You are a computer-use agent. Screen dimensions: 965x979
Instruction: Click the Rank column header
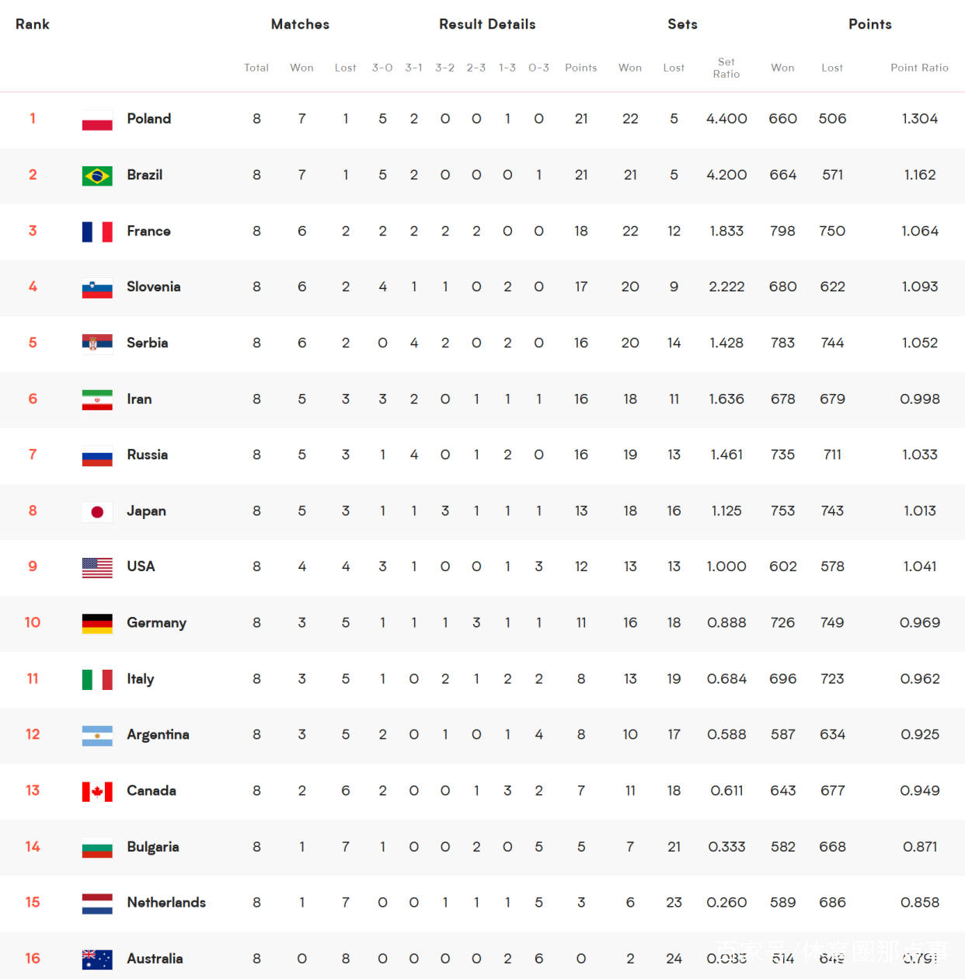point(33,24)
